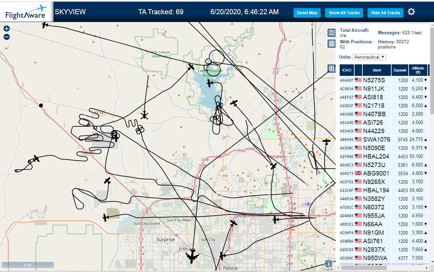Select the purple aircraft icon on map
The width and height of the screenshot is (434, 272).
[x=308, y=204]
